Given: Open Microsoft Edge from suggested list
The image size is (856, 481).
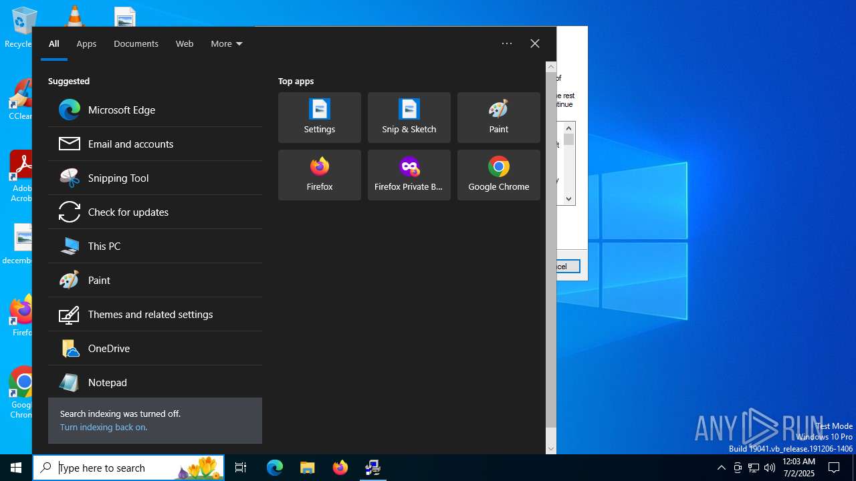Looking at the screenshot, I should coord(155,110).
